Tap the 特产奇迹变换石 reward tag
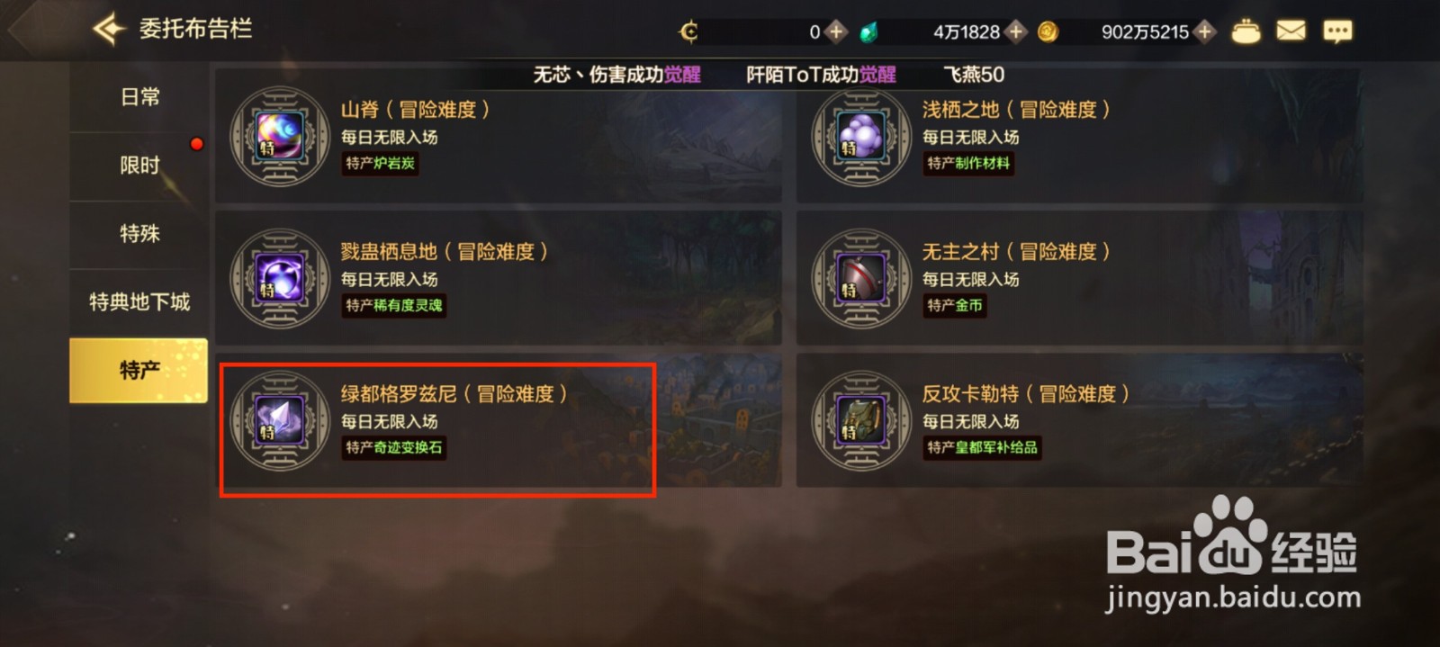Screen dimensions: 1440x647 coord(394,447)
